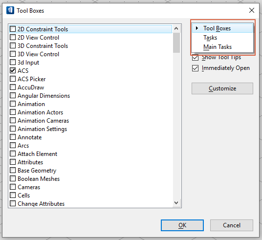The image size is (262, 240).
Task: Enable the AccuDraw tool box checkbox
Action: pyautogui.click(x=13, y=87)
